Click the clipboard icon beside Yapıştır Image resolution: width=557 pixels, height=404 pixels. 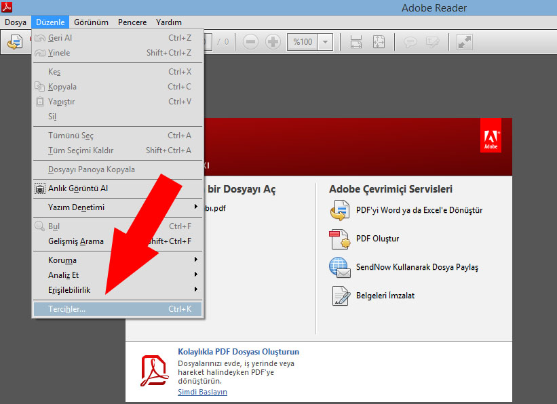[40, 102]
